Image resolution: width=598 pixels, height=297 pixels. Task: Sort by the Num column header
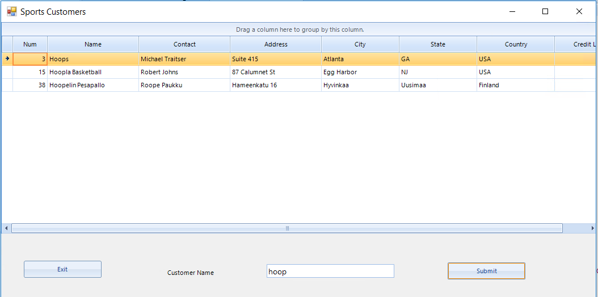pos(30,44)
